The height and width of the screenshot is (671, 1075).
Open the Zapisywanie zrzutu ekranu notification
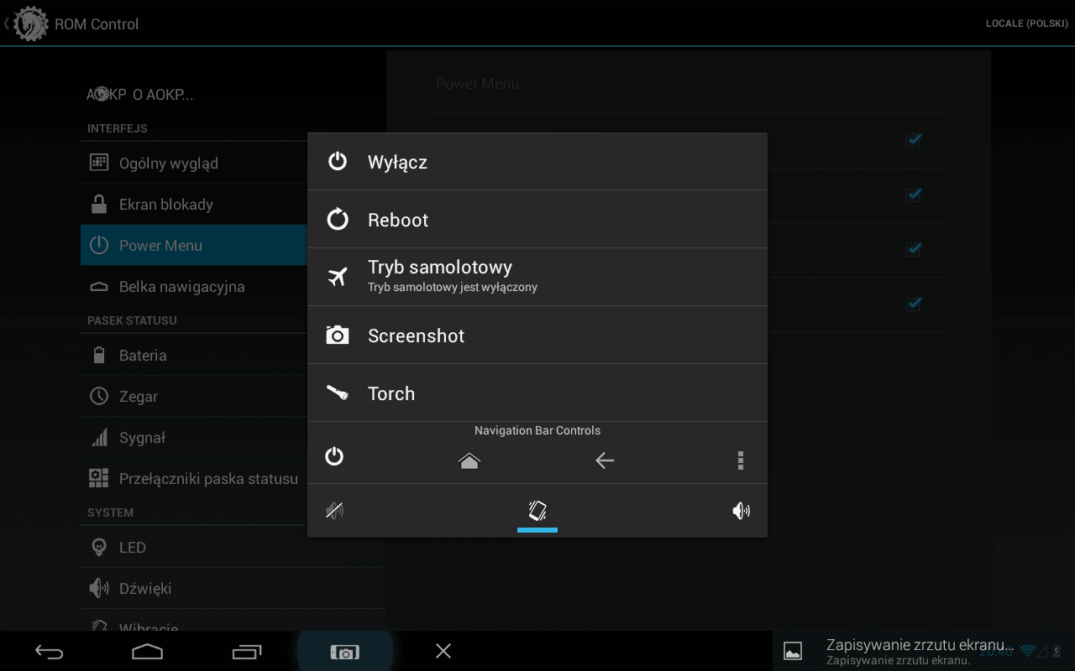click(899, 651)
